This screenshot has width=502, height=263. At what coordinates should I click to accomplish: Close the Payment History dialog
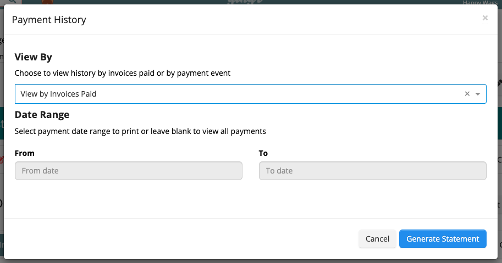[x=485, y=18]
